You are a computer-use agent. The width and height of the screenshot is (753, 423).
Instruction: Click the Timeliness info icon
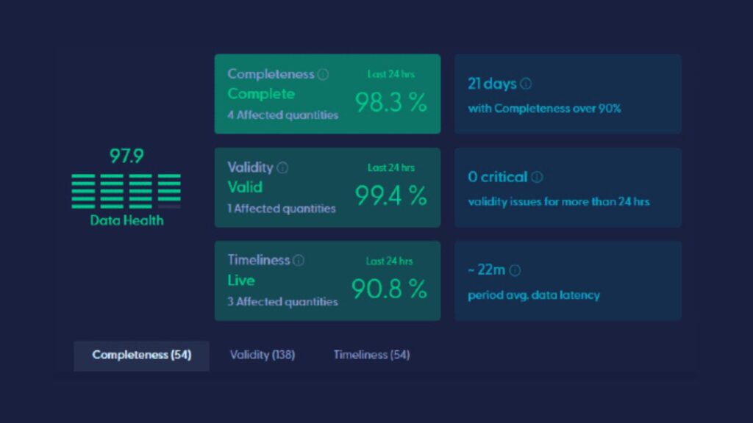pyautogui.click(x=299, y=261)
